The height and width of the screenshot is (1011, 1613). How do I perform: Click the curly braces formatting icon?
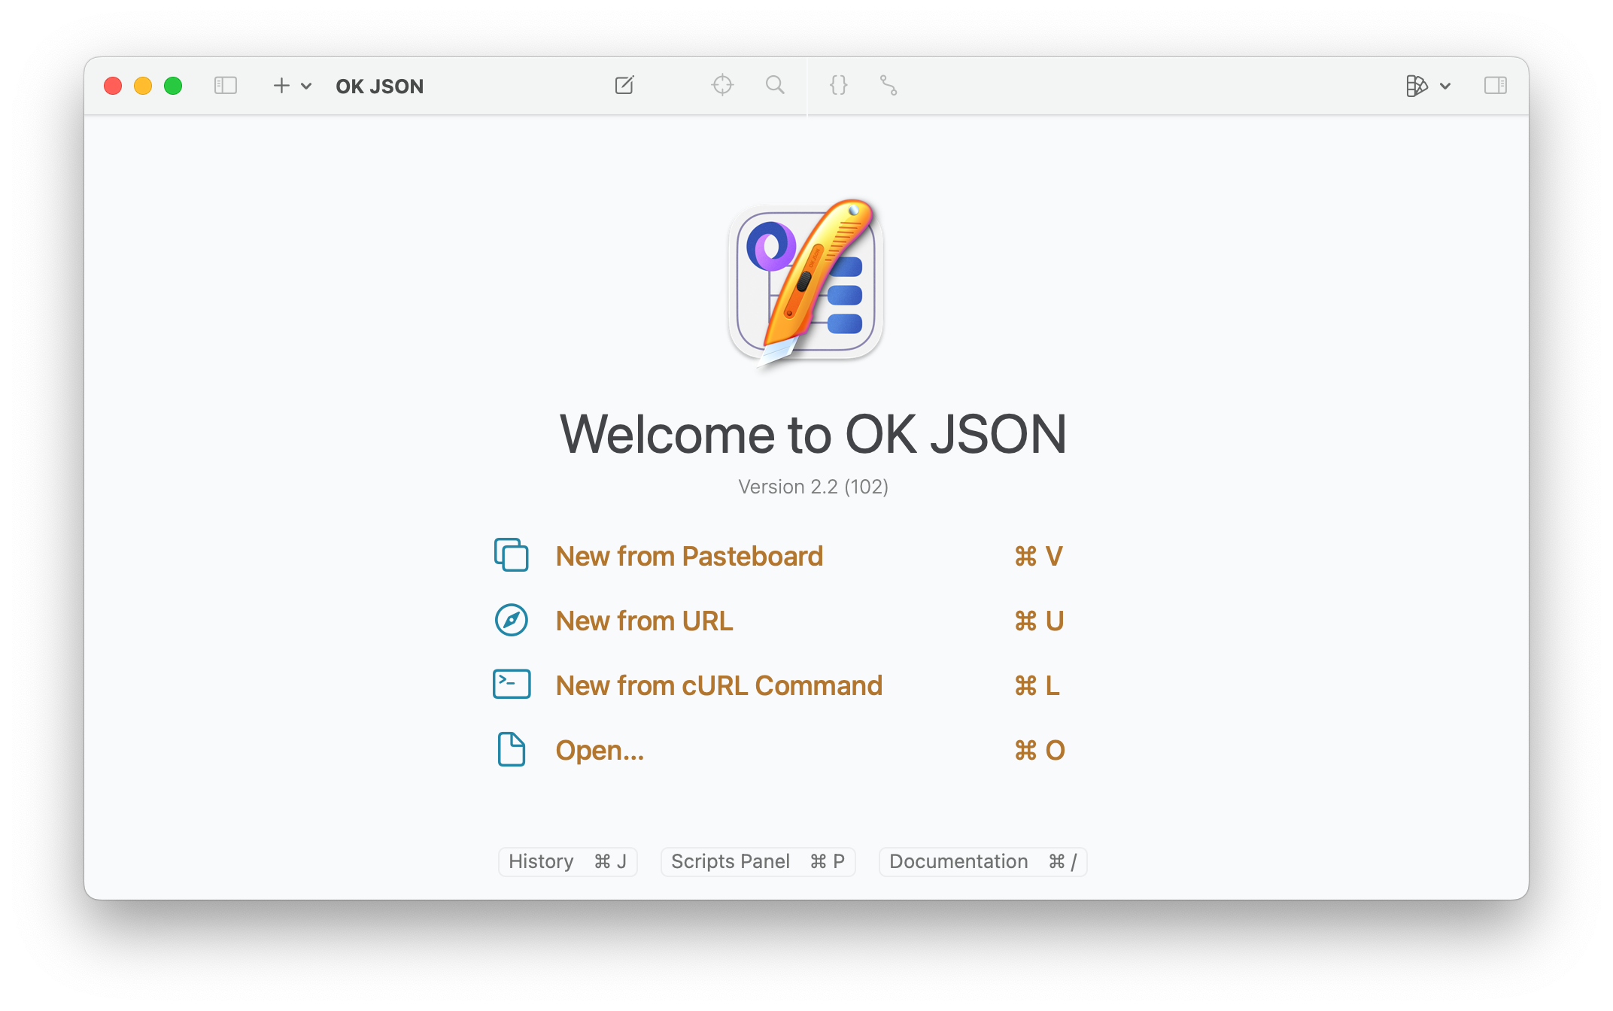point(838,85)
